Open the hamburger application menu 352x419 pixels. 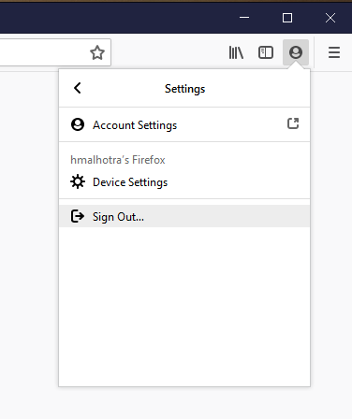(x=334, y=52)
